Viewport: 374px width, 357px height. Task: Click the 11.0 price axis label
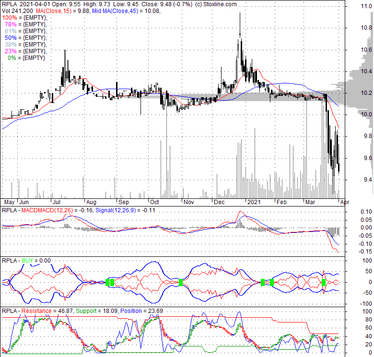(354, 7)
